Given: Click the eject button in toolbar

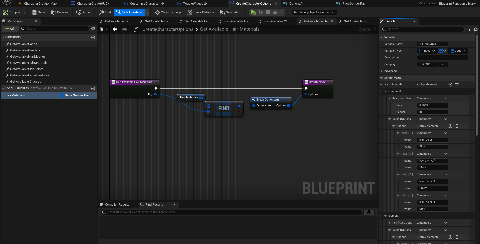Looking at the screenshot, I should (x=275, y=12).
